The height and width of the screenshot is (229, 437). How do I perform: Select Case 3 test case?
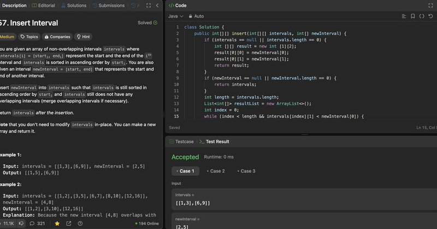coord(246,171)
